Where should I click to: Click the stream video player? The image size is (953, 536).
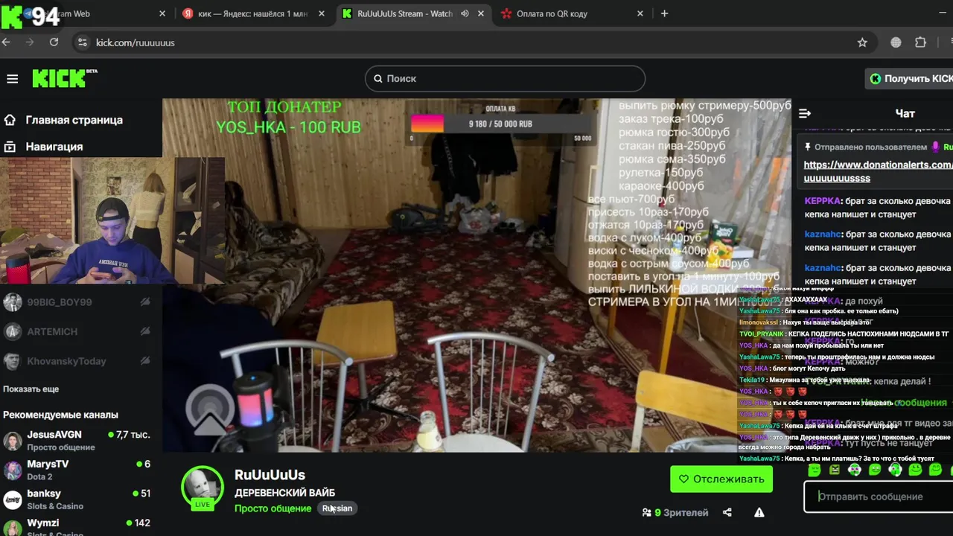tap(476, 275)
